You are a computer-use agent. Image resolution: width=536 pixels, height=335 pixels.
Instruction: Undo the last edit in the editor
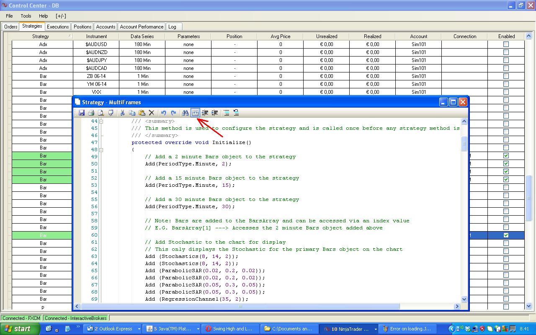pos(163,113)
